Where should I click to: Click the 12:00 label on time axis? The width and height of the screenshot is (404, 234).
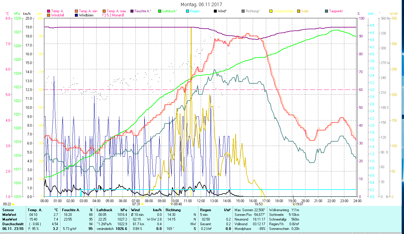pyautogui.click(x=201, y=201)
